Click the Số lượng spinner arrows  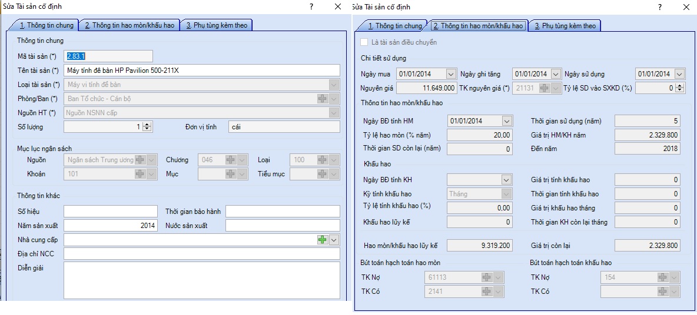click(147, 127)
